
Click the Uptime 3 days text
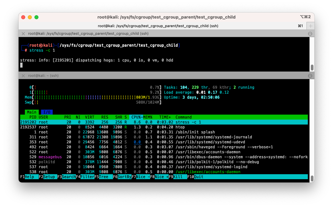(x=192, y=97)
